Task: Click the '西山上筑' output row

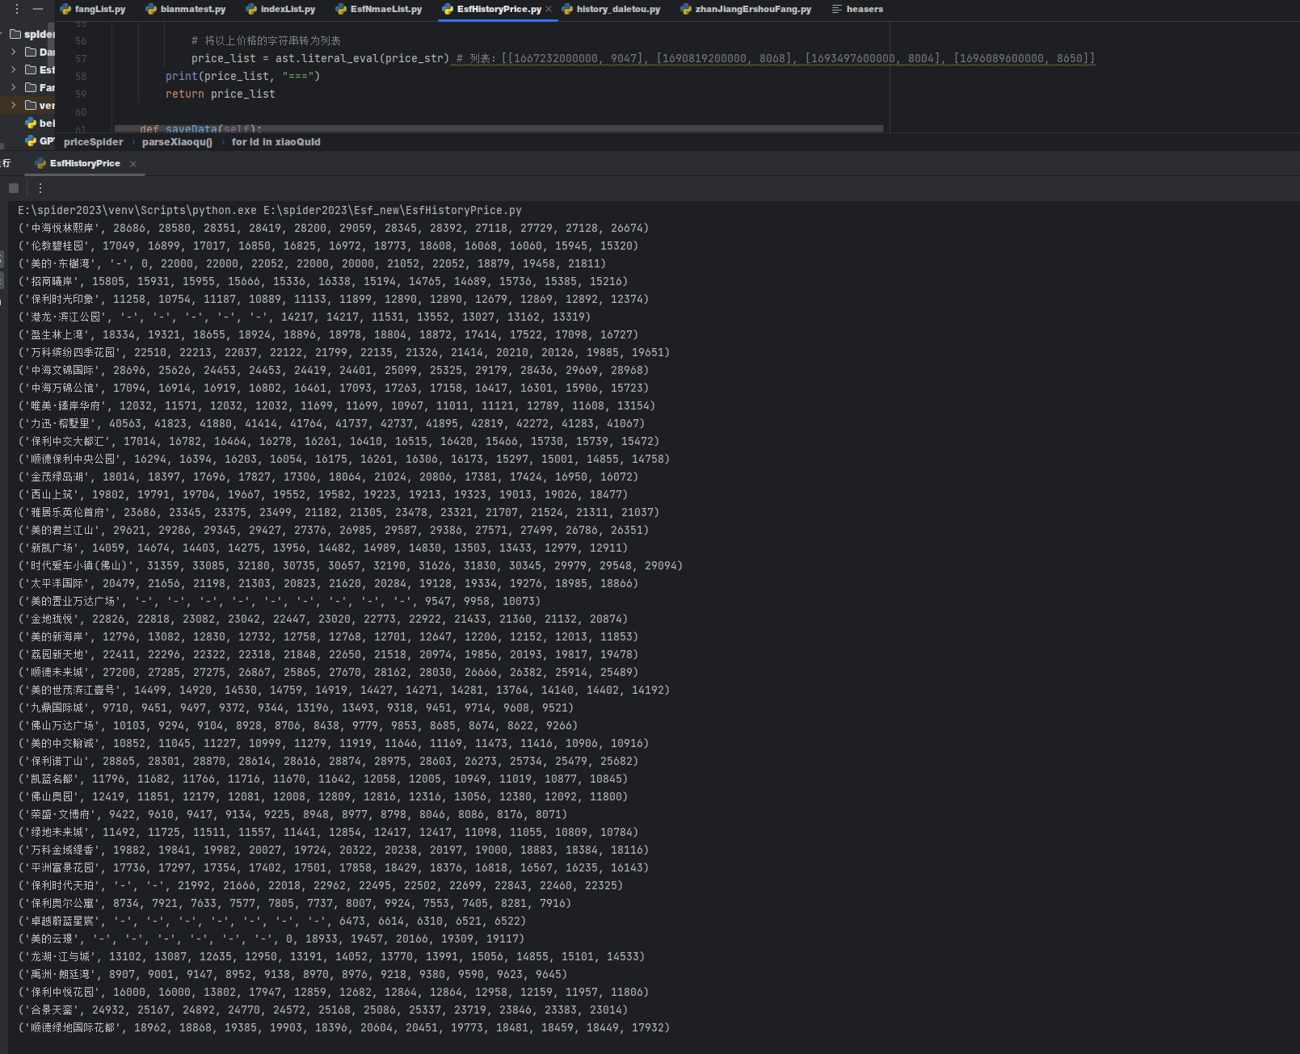Action: [x=322, y=495]
